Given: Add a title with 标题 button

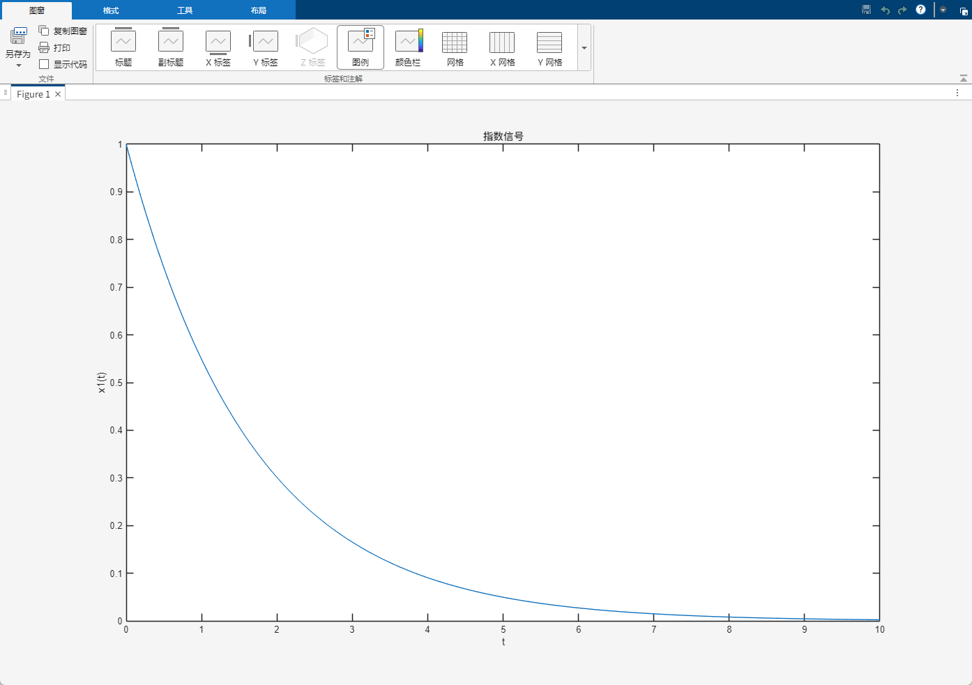Looking at the screenshot, I should pyautogui.click(x=123, y=47).
